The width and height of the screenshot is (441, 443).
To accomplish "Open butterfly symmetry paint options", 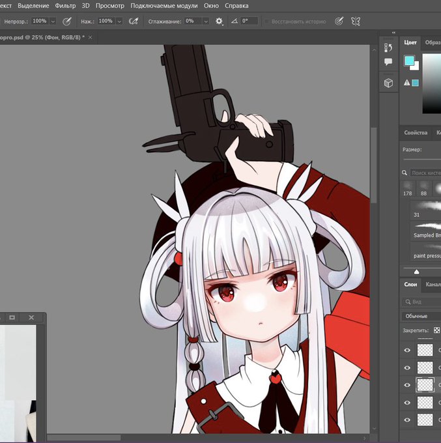I will (356, 21).
